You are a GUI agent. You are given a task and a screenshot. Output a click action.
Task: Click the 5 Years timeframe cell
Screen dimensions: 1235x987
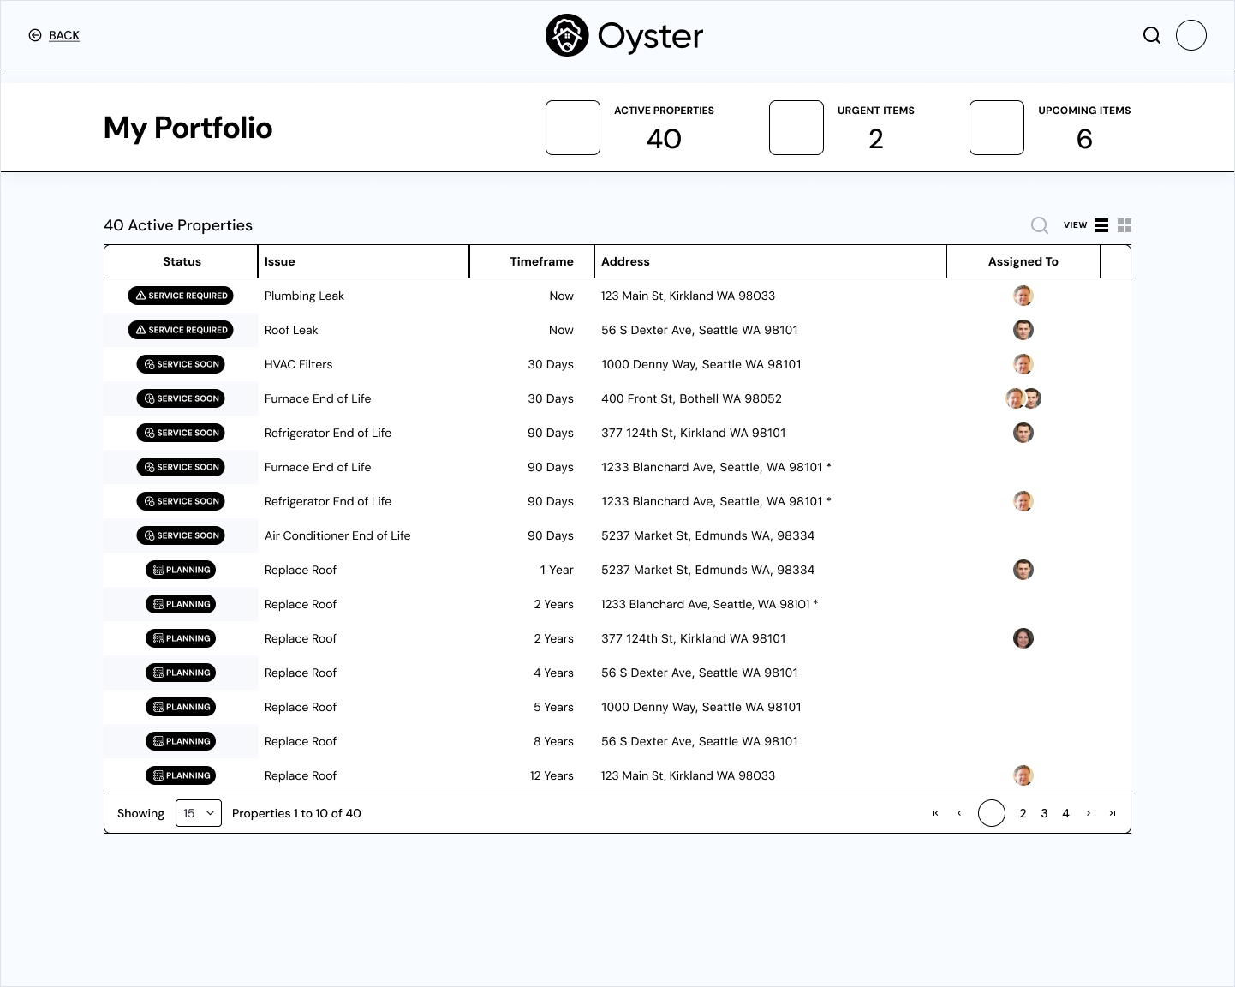tap(553, 707)
